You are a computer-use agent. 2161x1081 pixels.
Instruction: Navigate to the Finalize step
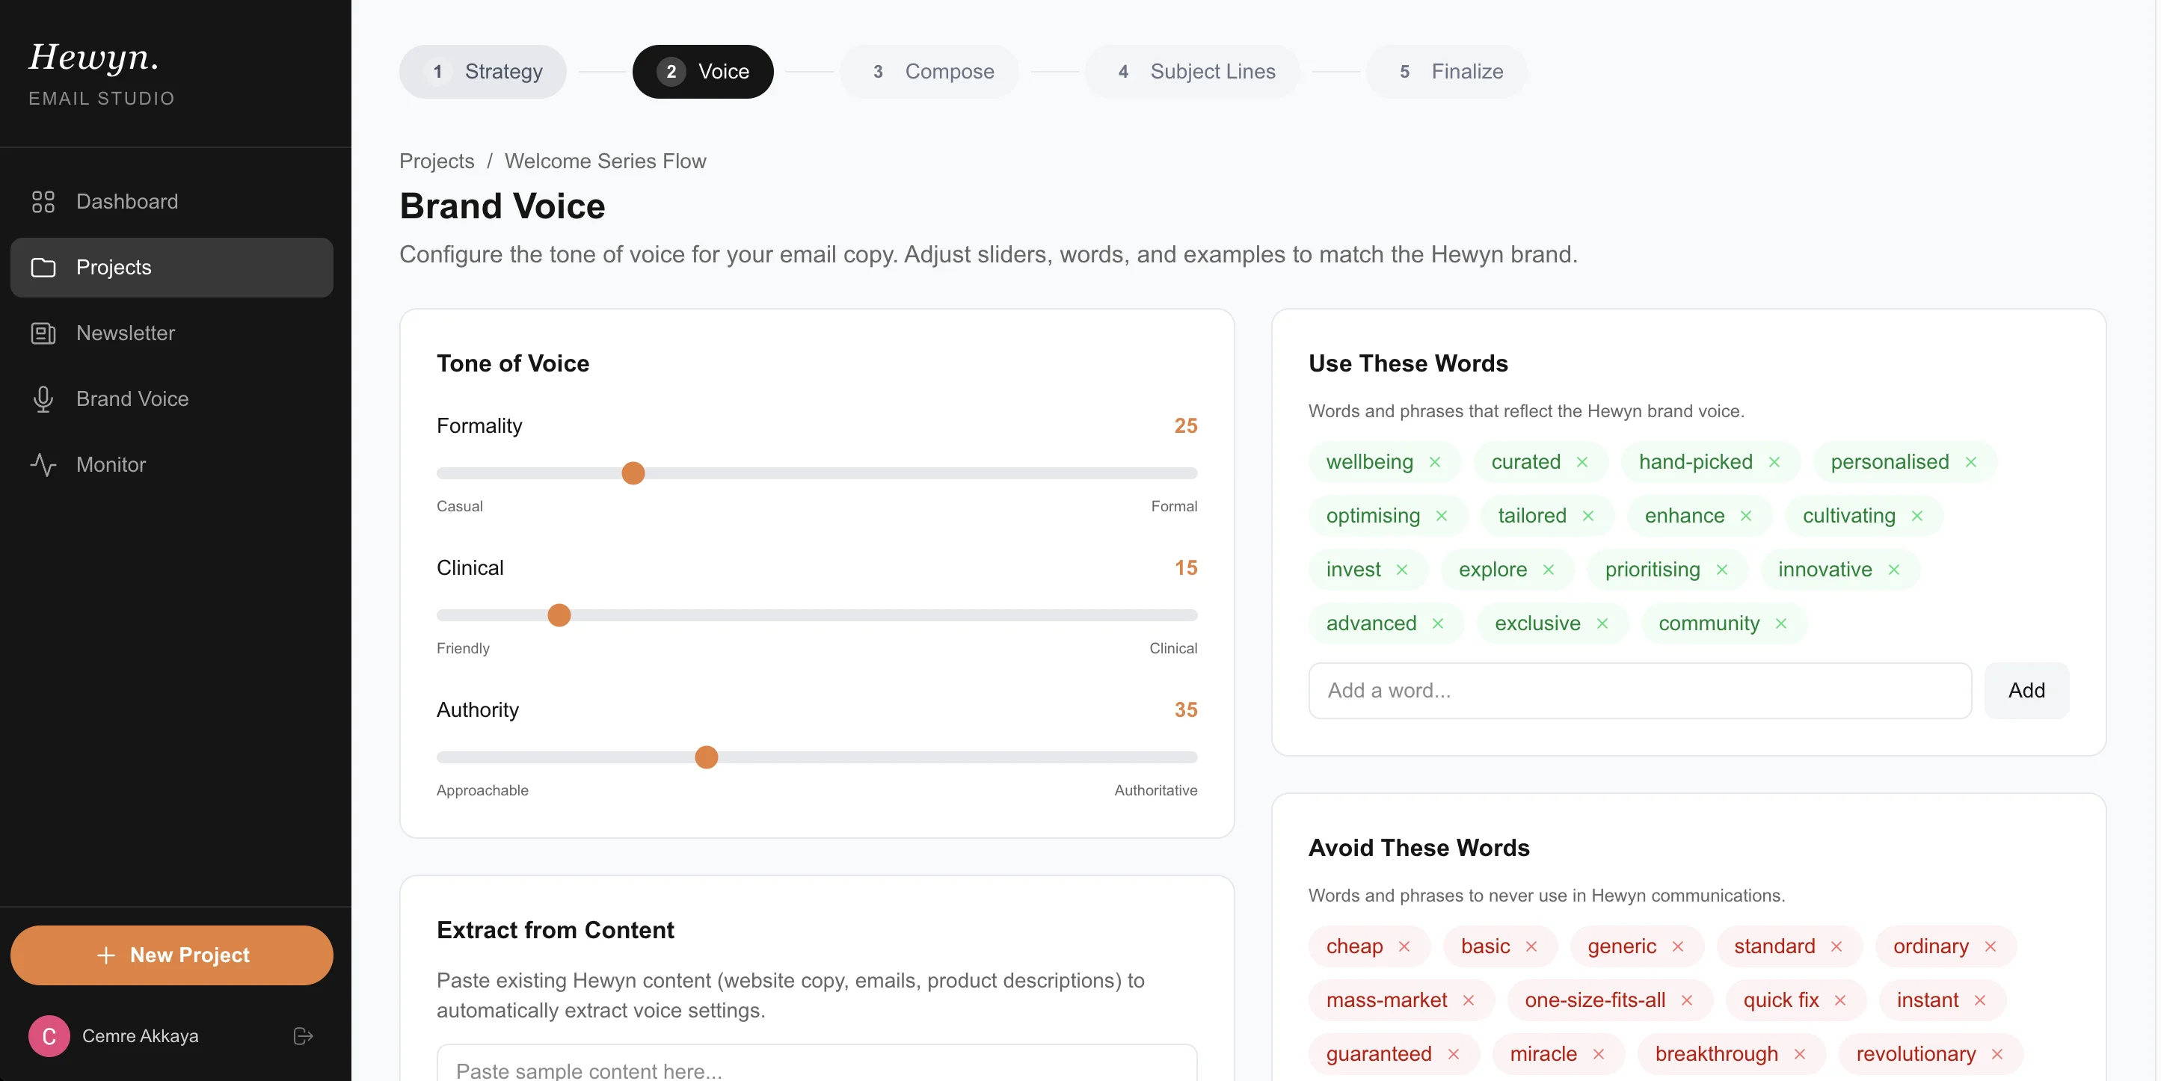coord(1445,71)
